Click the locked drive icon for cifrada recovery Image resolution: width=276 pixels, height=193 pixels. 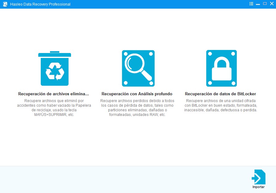coord(221,68)
